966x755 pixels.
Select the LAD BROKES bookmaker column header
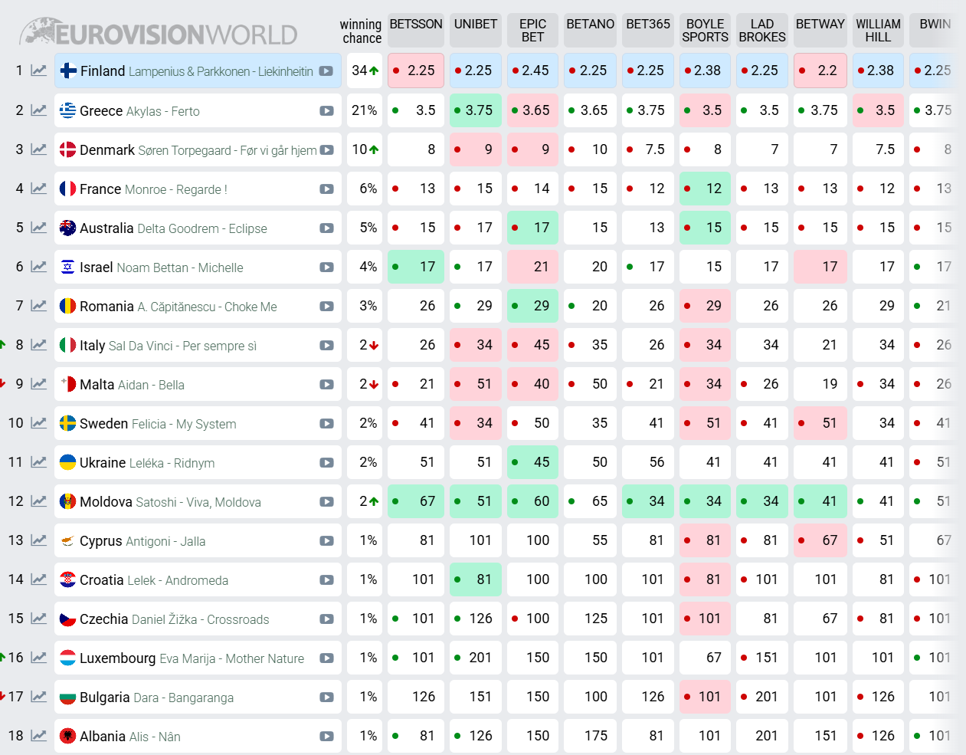coord(762,31)
